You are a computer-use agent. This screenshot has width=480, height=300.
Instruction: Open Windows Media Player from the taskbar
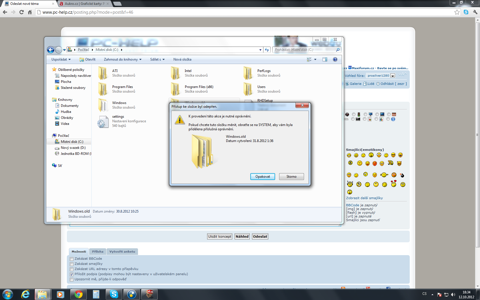(x=60, y=294)
